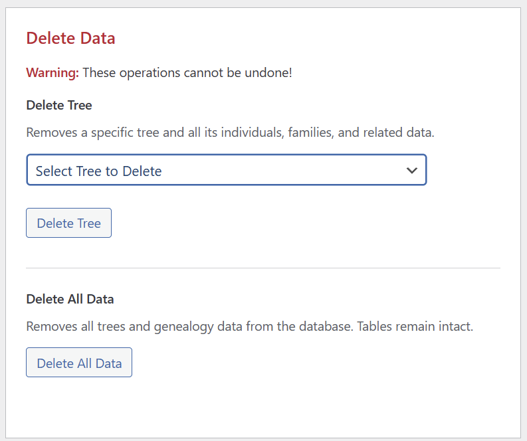Click the "These operations cannot be undone!" text
This screenshot has height=441, width=527.
[187, 72]
